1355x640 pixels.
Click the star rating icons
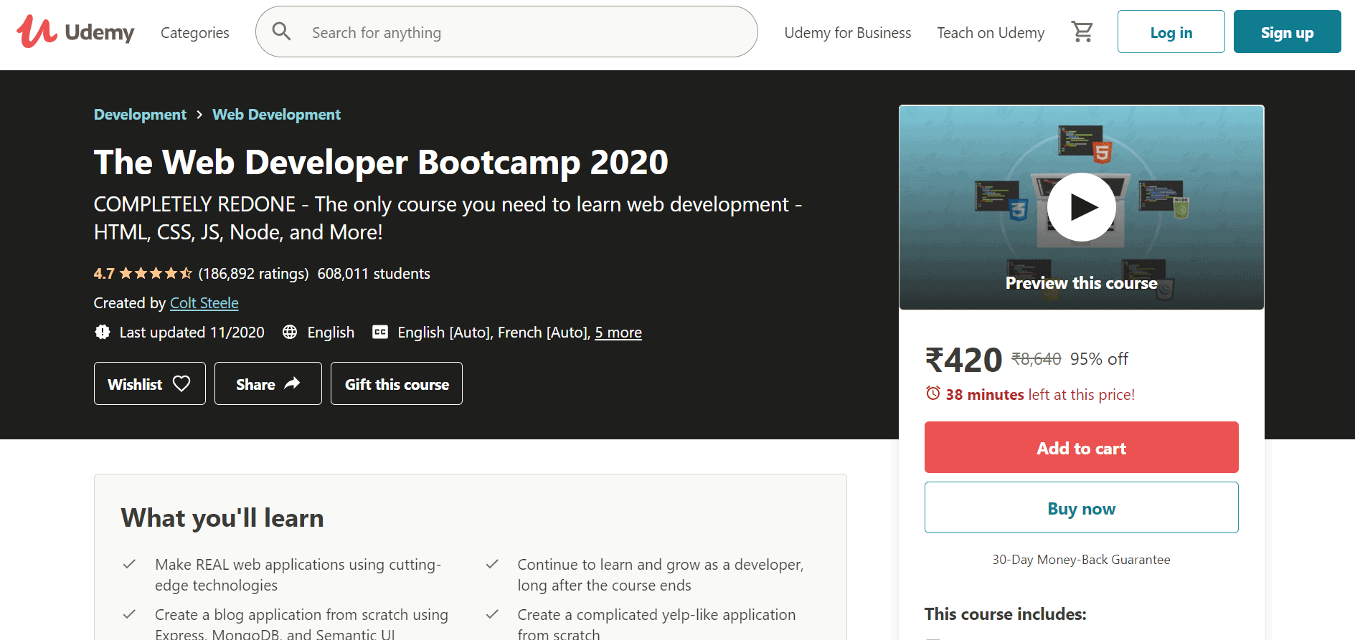(x=156, y=273)
